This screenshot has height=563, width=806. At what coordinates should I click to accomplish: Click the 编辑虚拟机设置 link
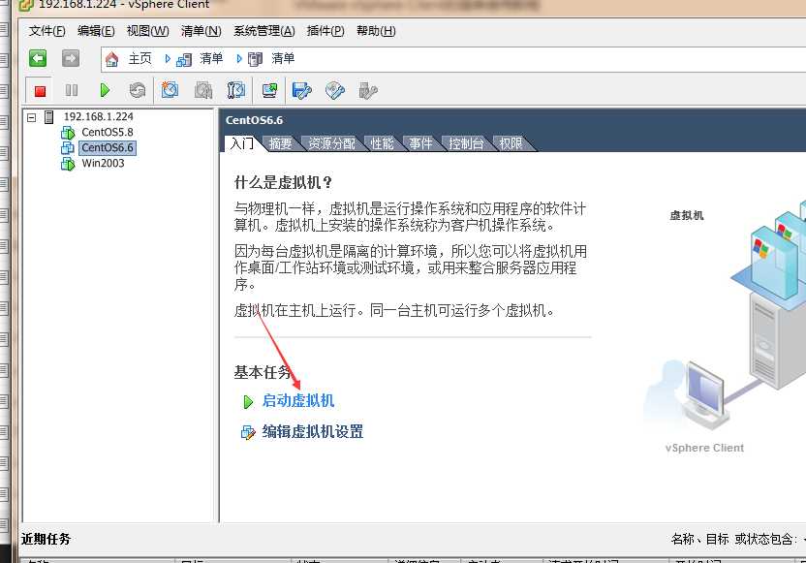coord(313,431)
